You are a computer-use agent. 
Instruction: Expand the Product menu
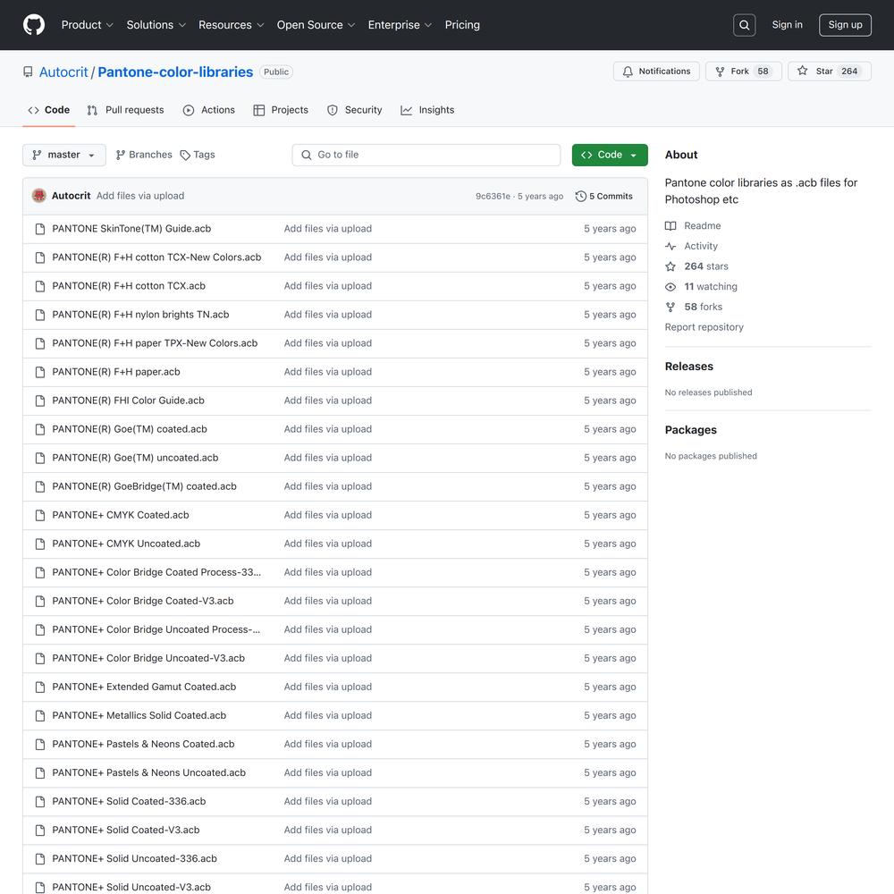(88, 25)
